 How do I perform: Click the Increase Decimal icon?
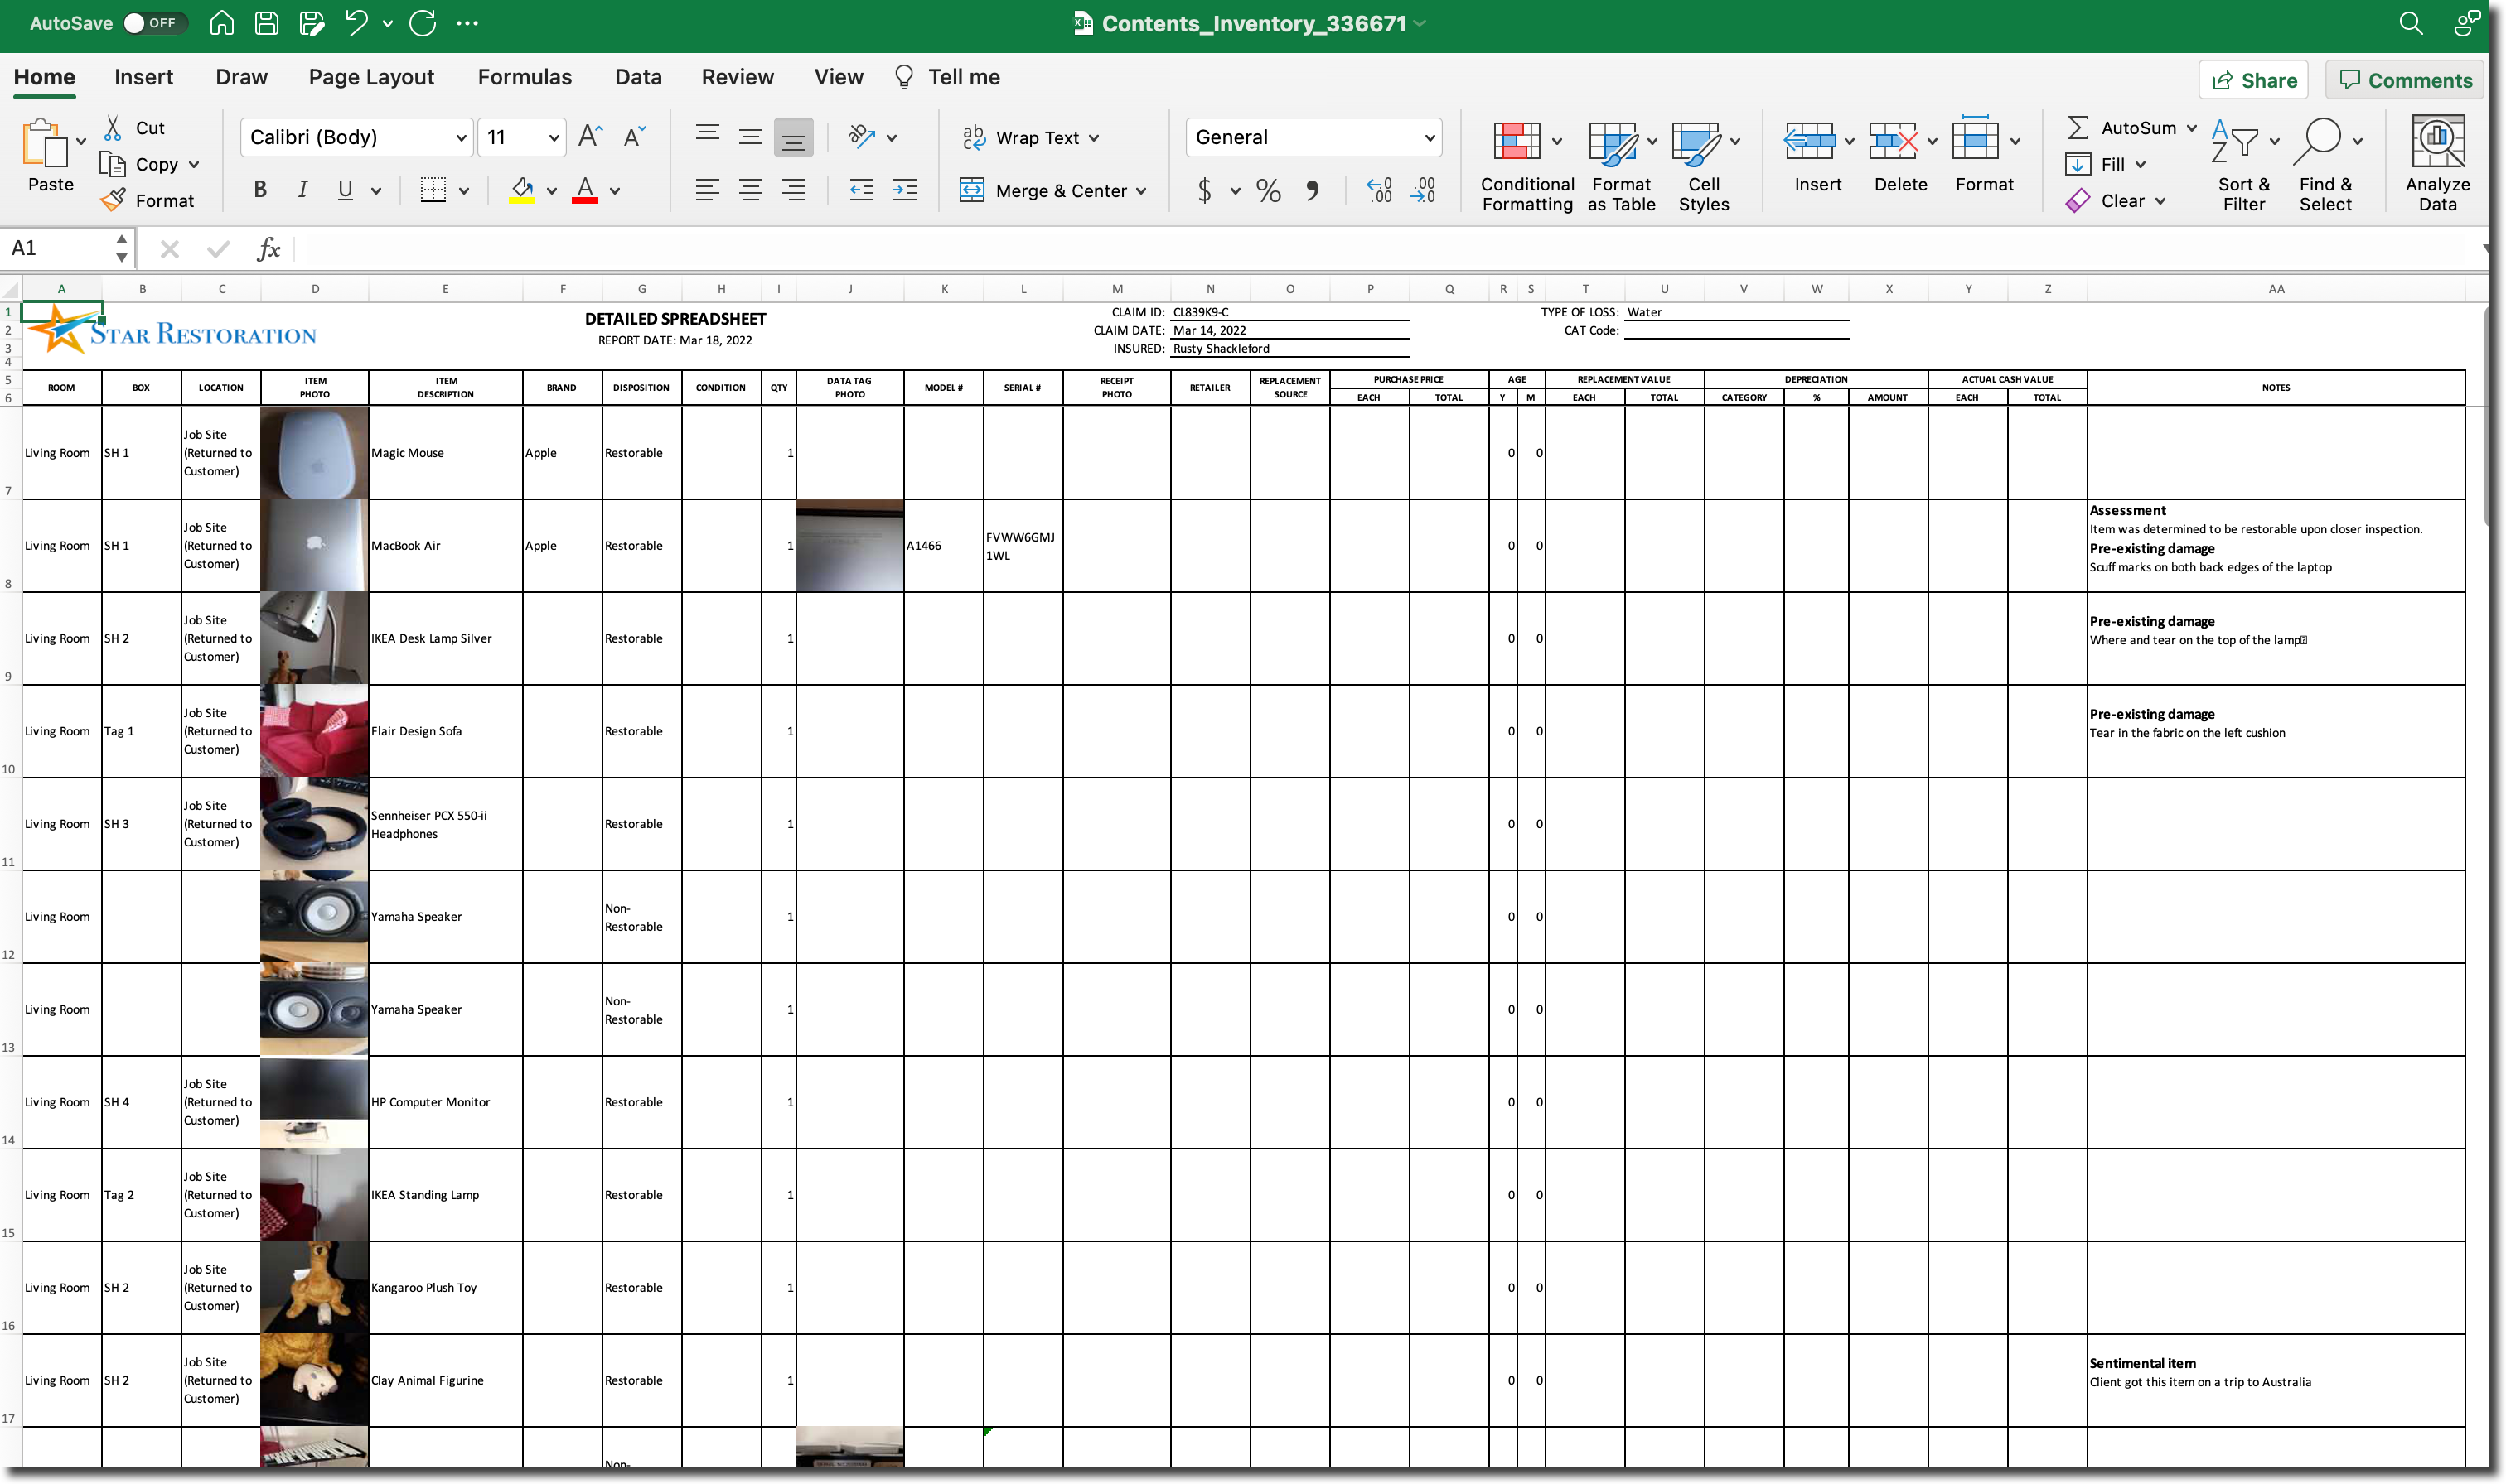pyautogui.click(x=1379, y=190)
